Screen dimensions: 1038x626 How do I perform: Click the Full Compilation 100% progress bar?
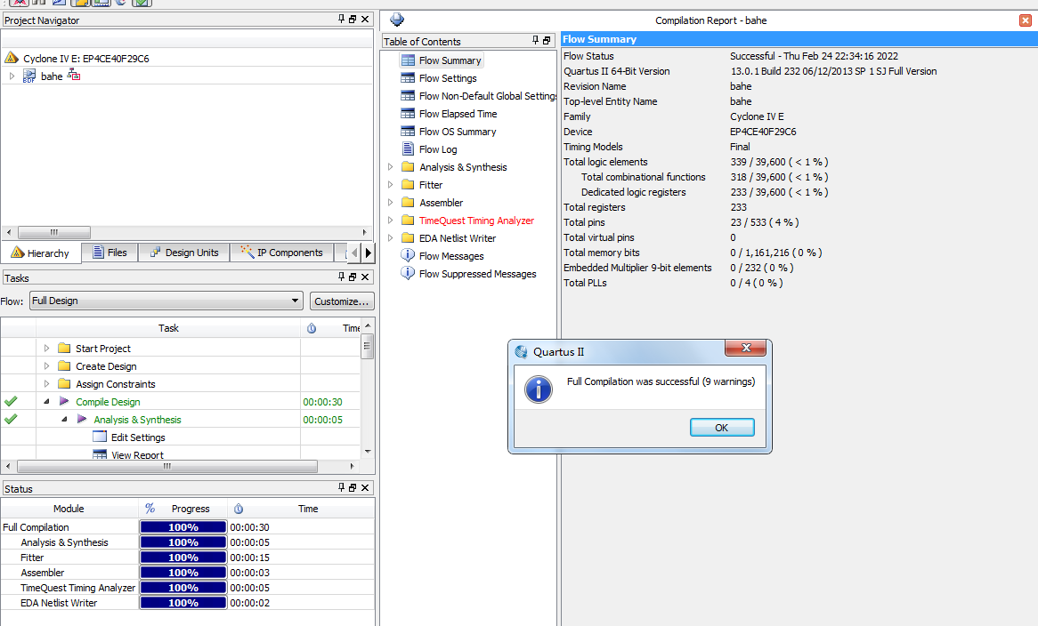(183, 527)
